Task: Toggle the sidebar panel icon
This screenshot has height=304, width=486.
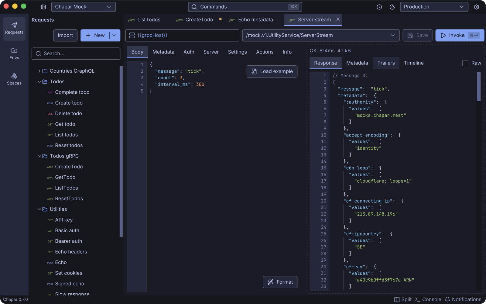Action: click(x=43, y=7)
